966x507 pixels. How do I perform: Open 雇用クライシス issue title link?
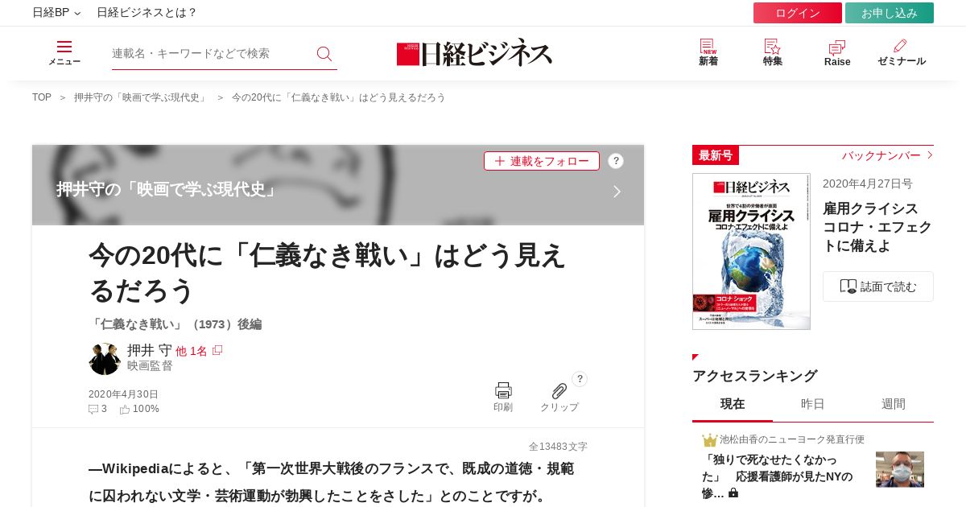coord(877,228)
